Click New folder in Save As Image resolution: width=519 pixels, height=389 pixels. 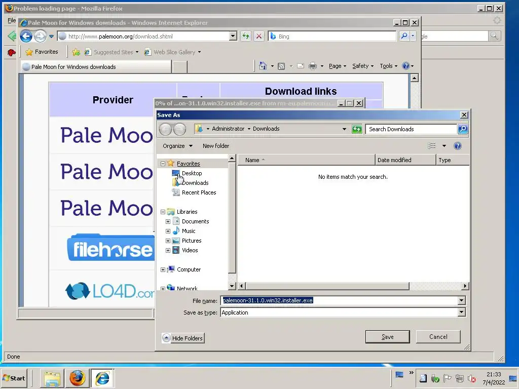pyautogui.click(x=216, y=146)
